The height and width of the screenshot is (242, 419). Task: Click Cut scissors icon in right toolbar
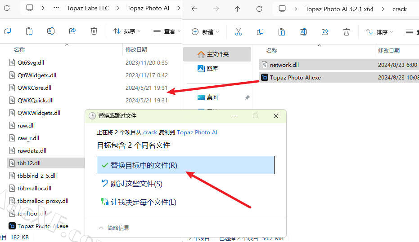pyautogui.click(x=239, y=32)
